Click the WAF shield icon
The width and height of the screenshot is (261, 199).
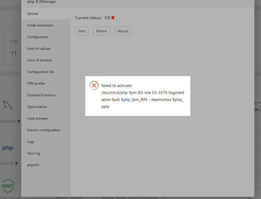coord(8,186)
